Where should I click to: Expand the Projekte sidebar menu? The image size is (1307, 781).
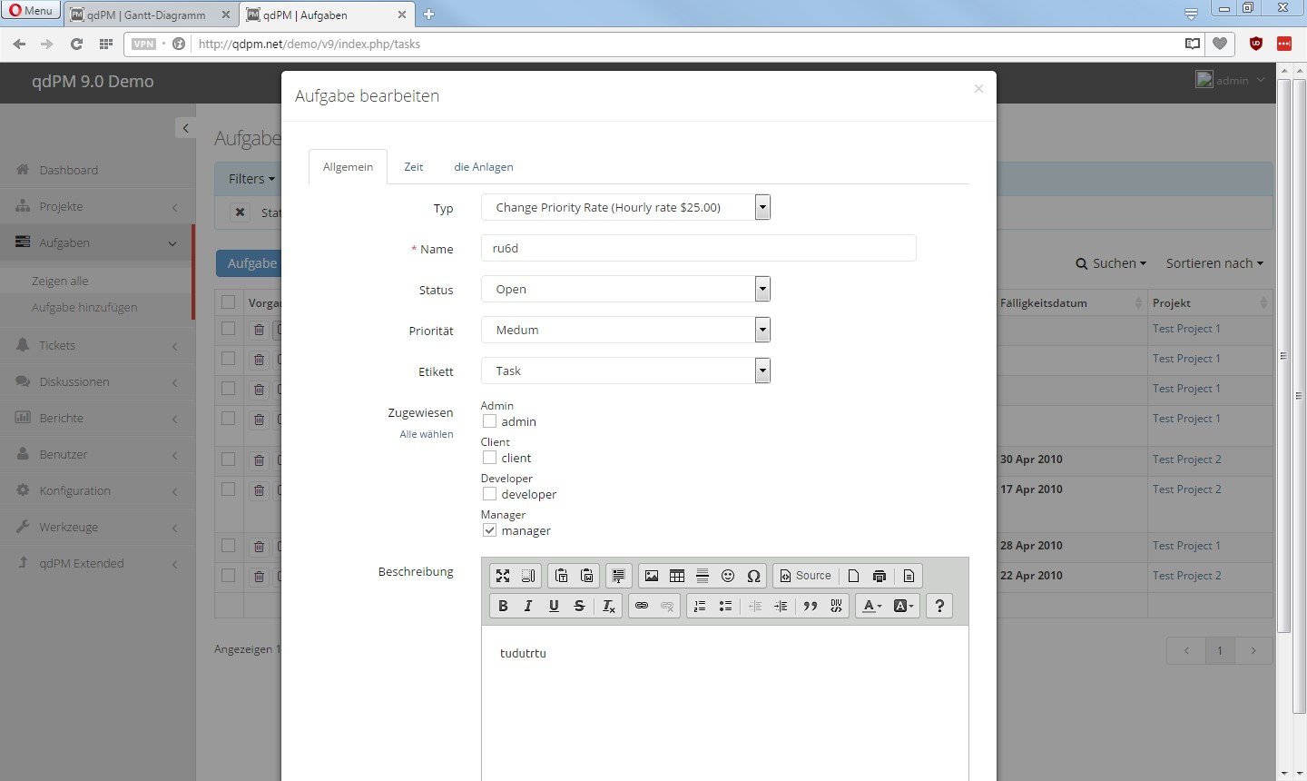[x=97, y=206]
